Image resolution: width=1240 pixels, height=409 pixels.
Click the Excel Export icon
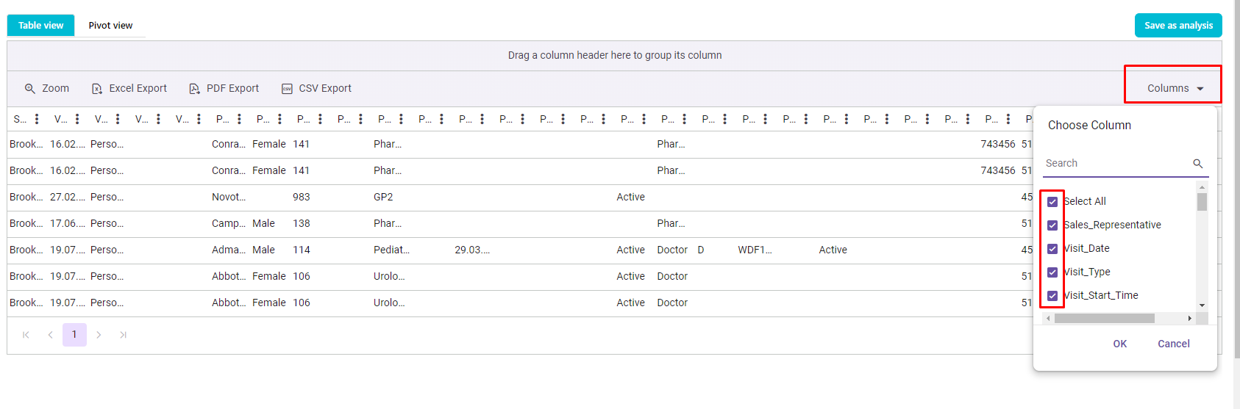(97, 89)
